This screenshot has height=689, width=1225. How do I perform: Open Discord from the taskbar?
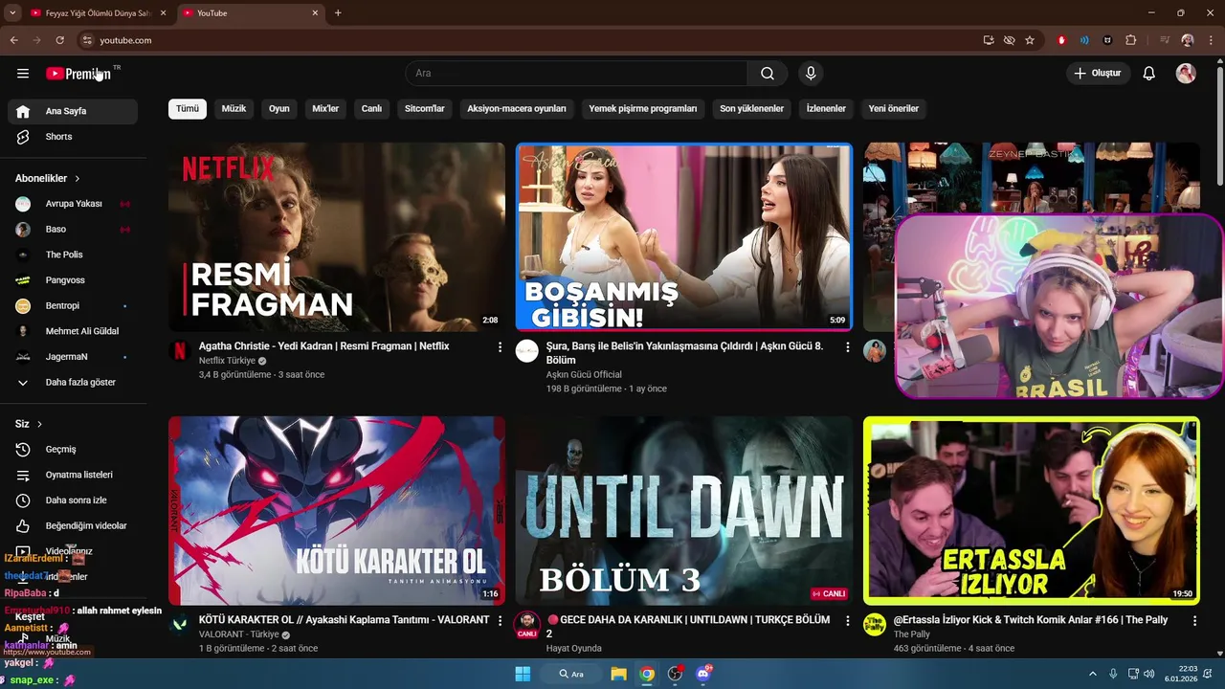click(x=703, y=674)
